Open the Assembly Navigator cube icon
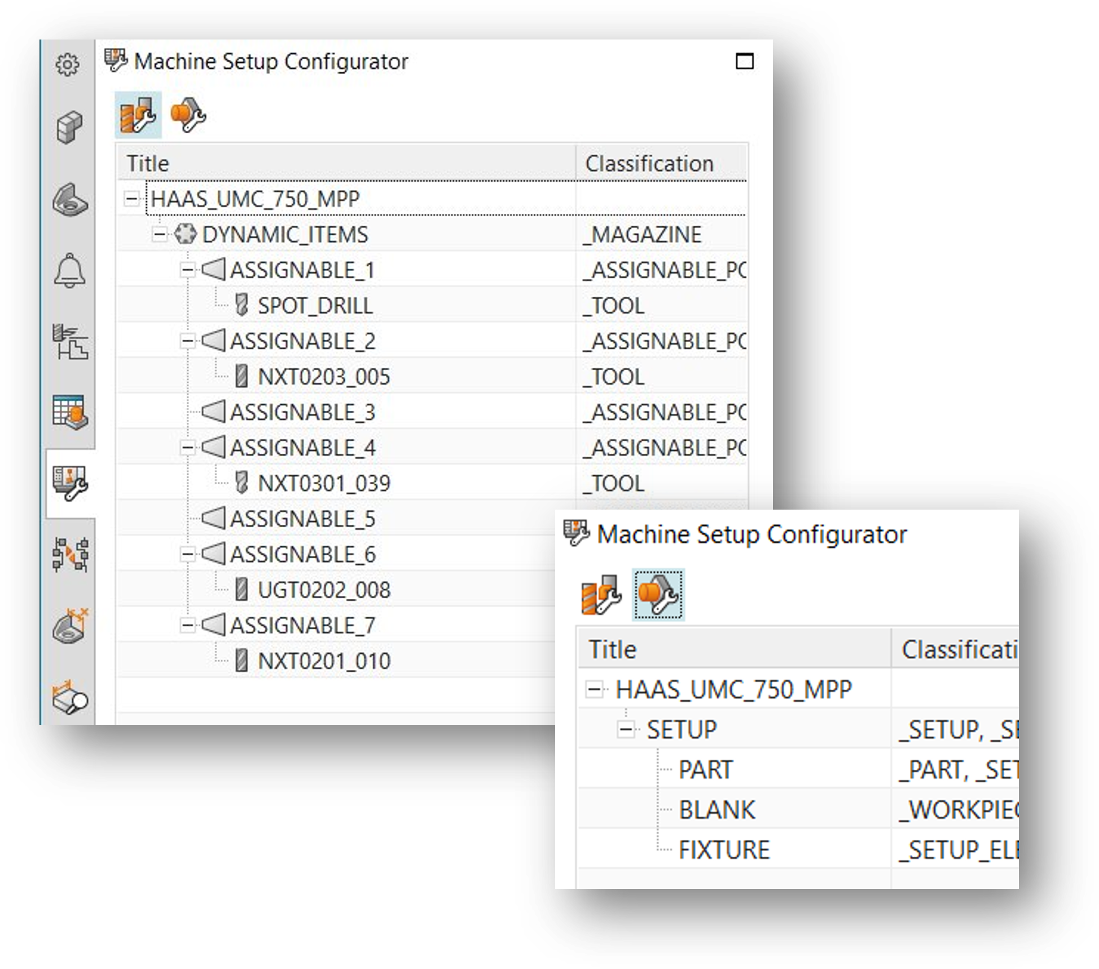The height and width of the screenshot is (969, 1099). tap(69, 127)
